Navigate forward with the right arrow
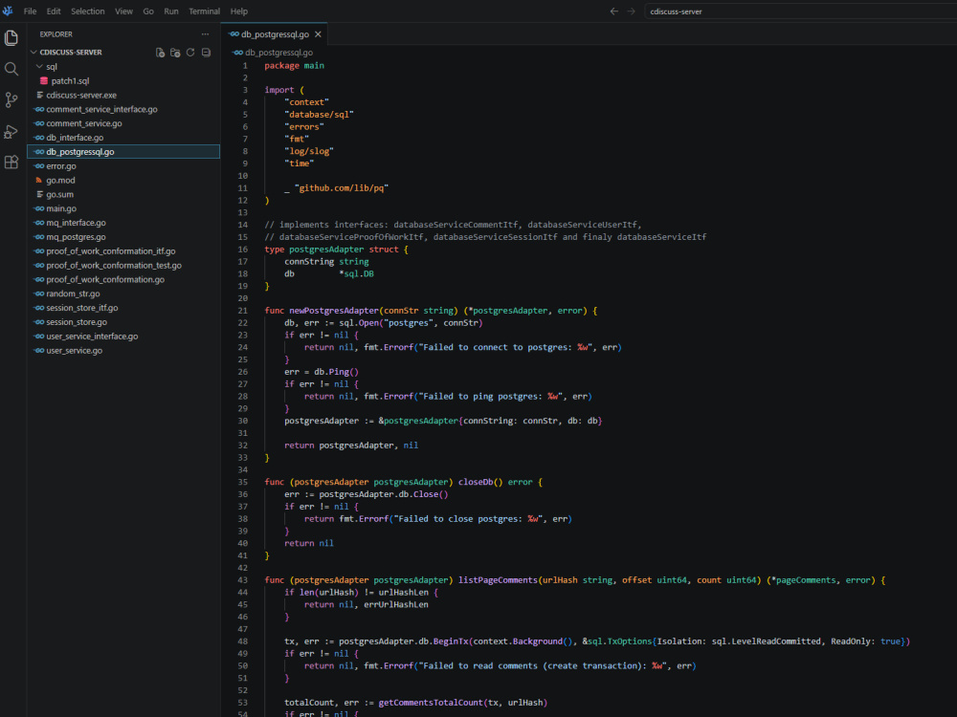The width and height of the screenshot is (957, 717). pos(631,11)
